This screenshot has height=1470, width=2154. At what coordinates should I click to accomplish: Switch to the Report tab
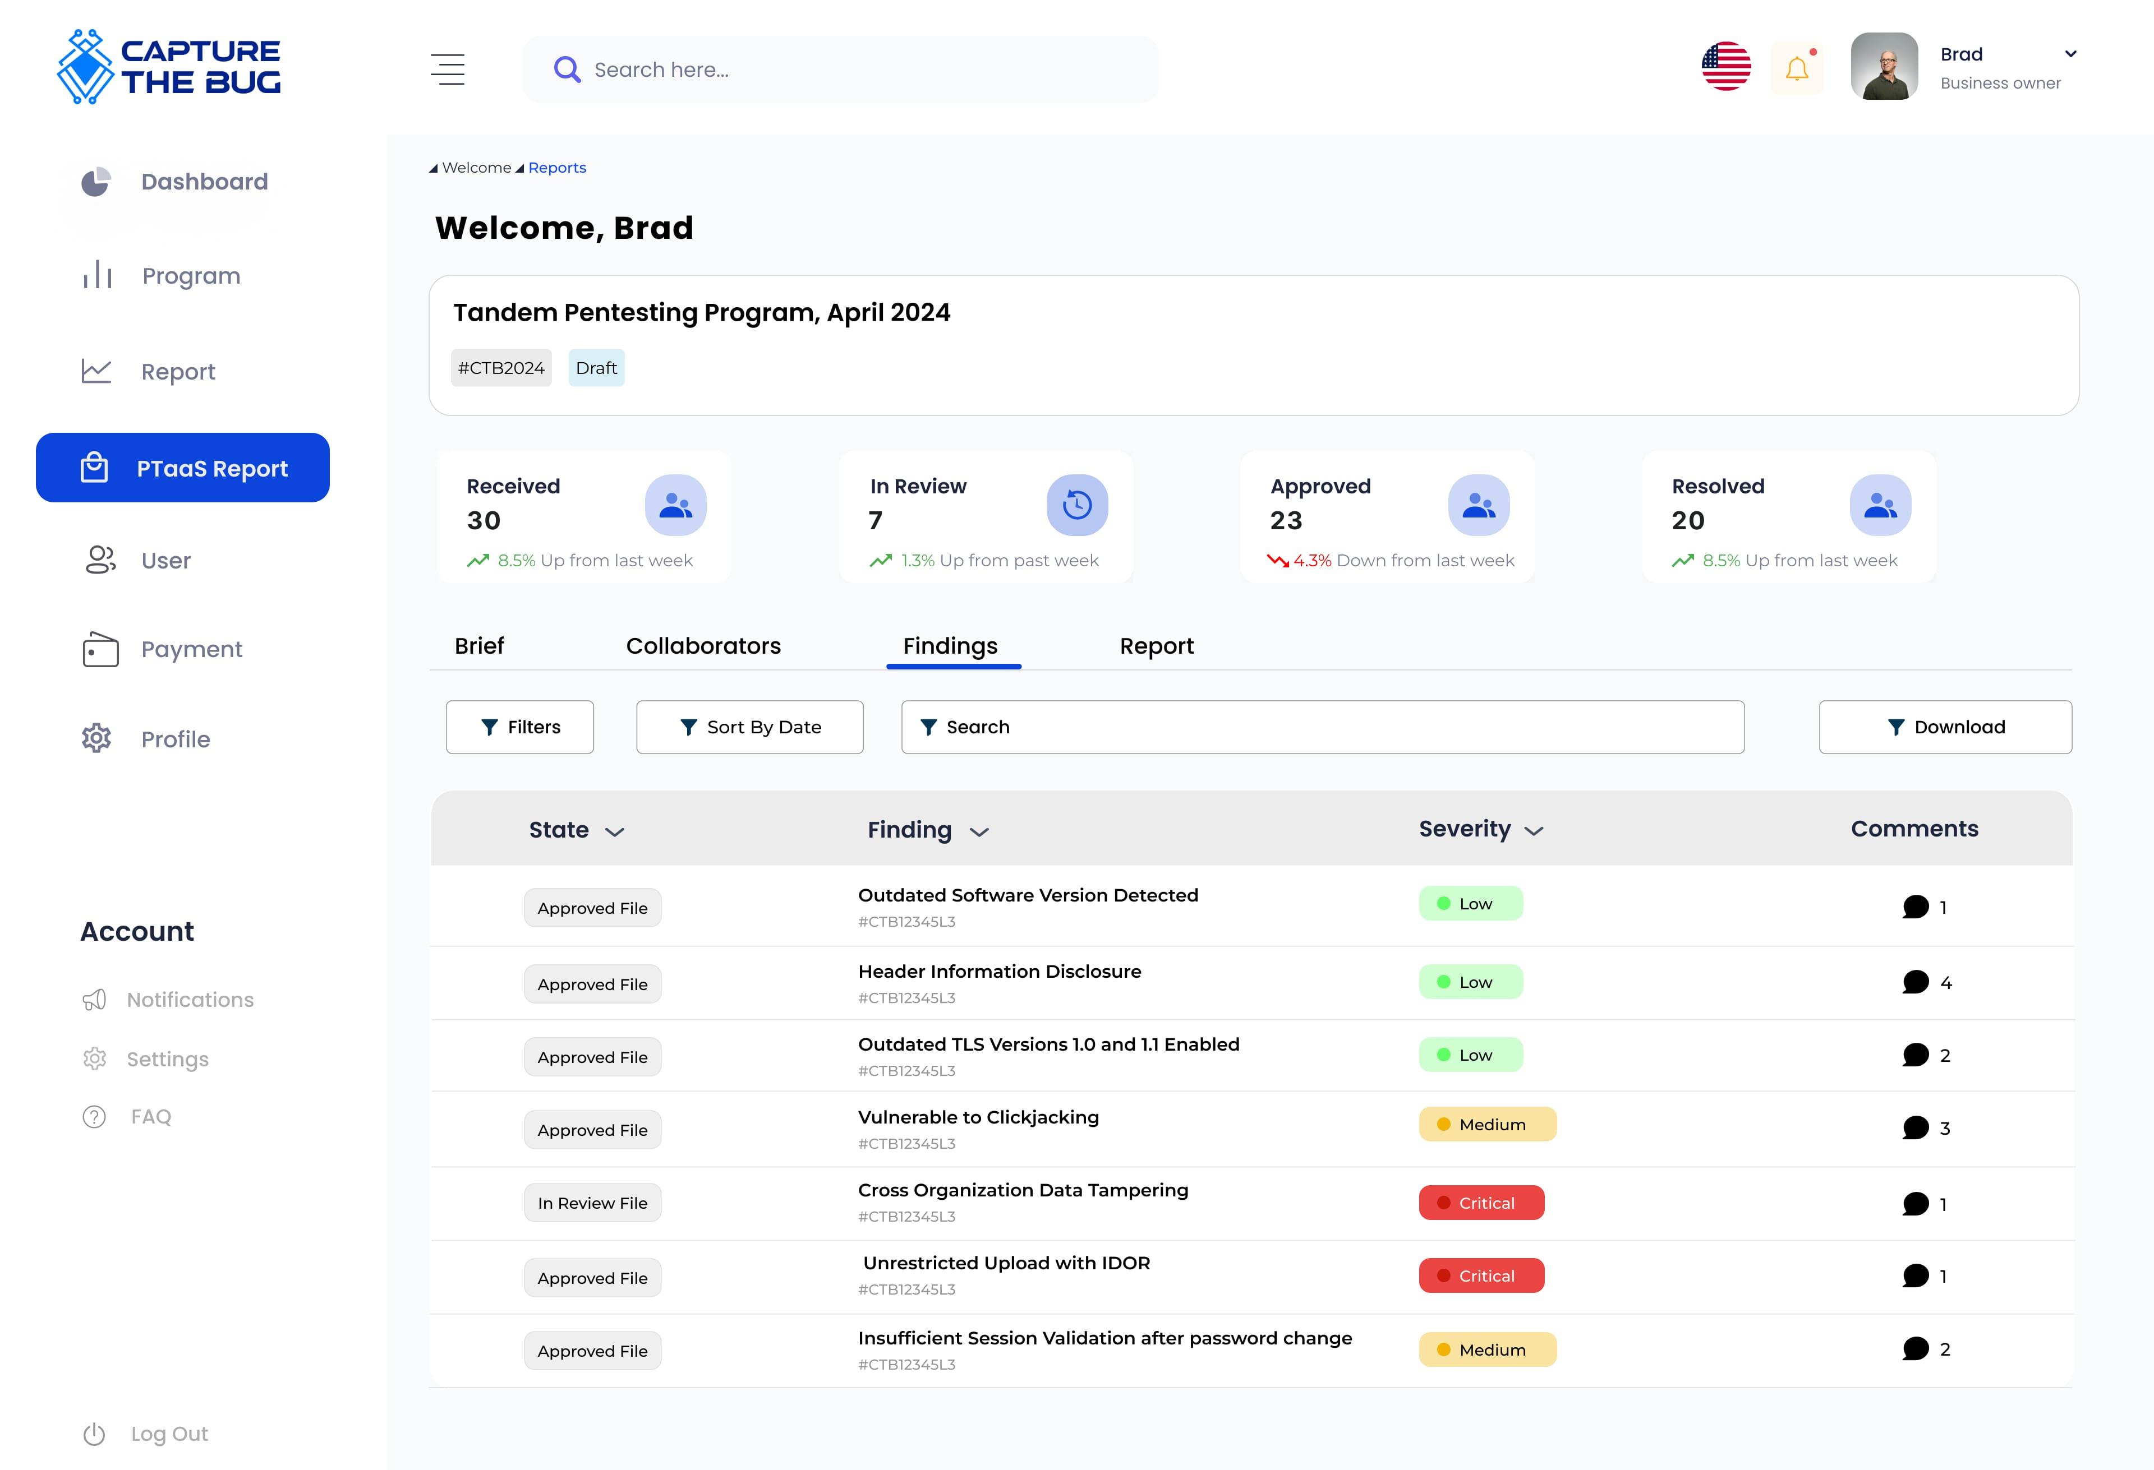point(1157,646)
